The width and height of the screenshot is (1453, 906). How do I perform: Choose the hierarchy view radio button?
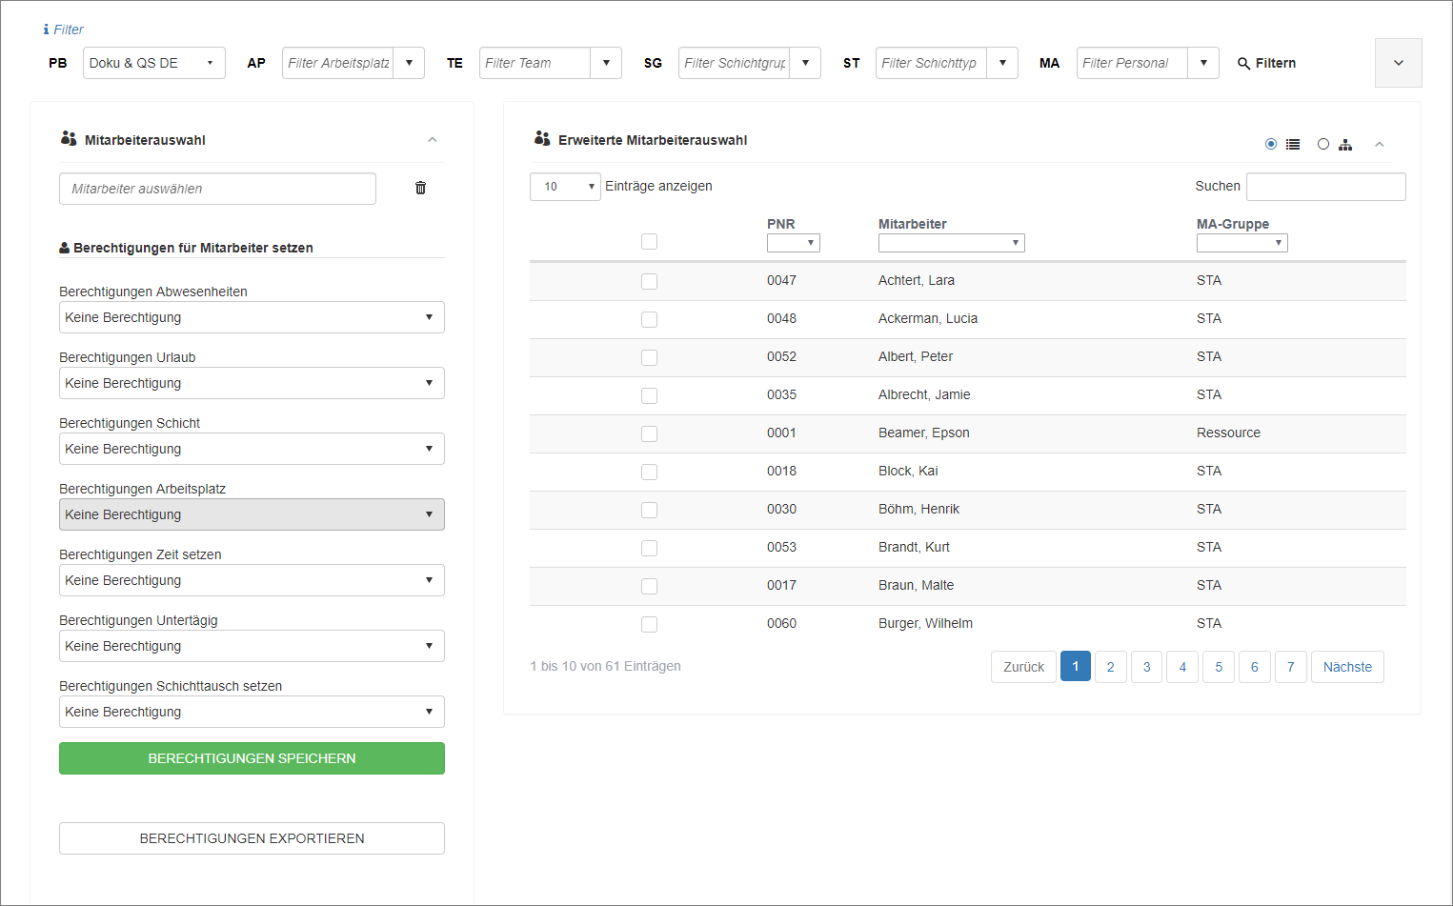[x=1323, y=144]
